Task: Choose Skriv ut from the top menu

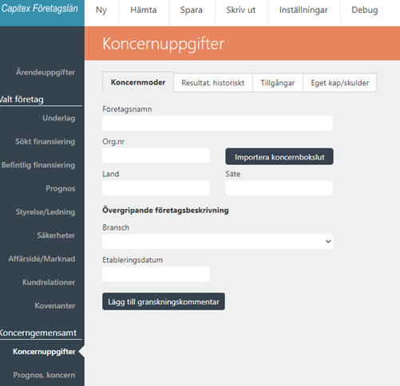Action: coord(241,10)
